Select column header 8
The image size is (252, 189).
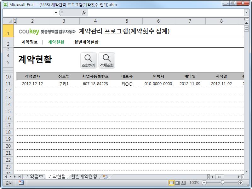click(221, 21)
